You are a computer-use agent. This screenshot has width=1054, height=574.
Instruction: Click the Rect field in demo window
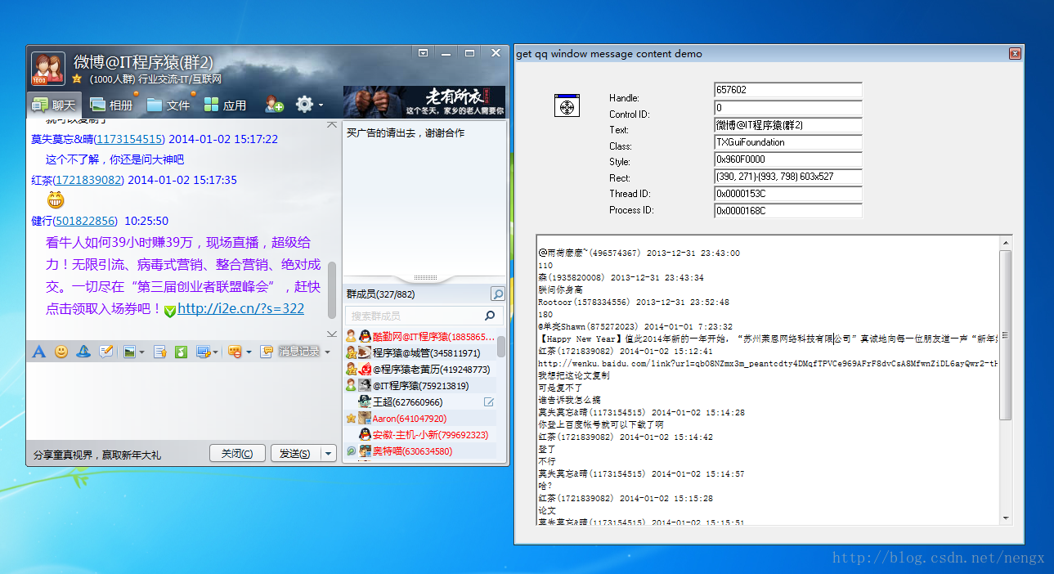point(788,177)
